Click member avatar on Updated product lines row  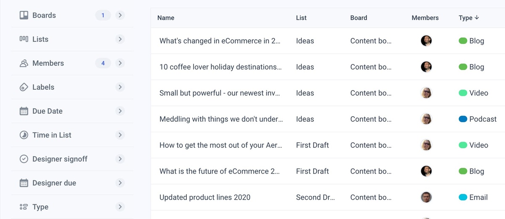pos(426,197)
